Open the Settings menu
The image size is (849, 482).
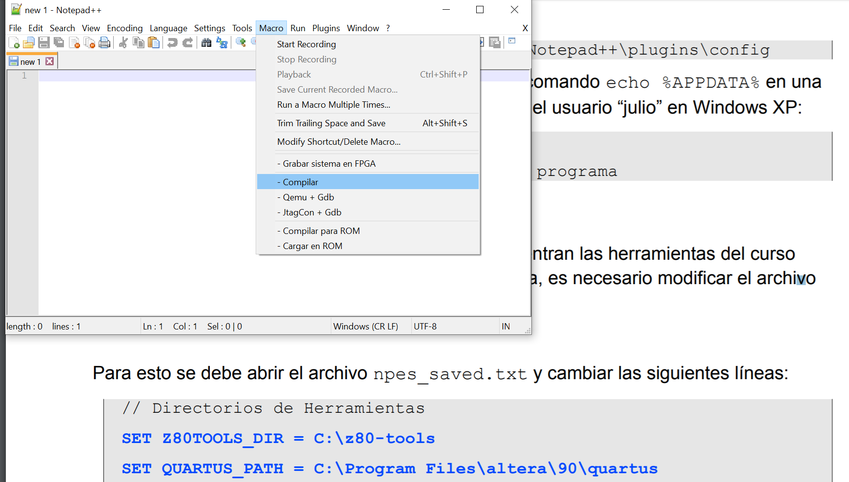210,28
